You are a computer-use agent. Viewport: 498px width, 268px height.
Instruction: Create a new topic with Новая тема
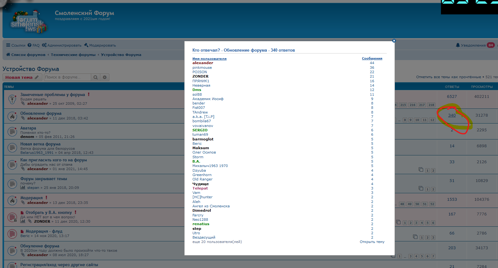pos(22,77)
